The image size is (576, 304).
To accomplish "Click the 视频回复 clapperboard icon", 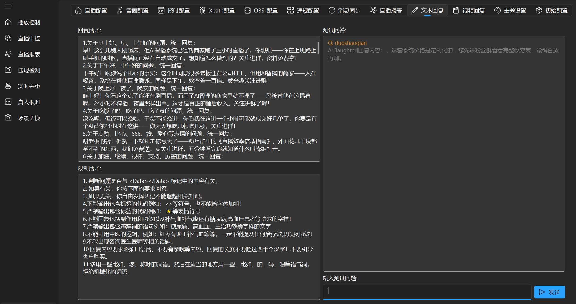I will pos(456,10).
